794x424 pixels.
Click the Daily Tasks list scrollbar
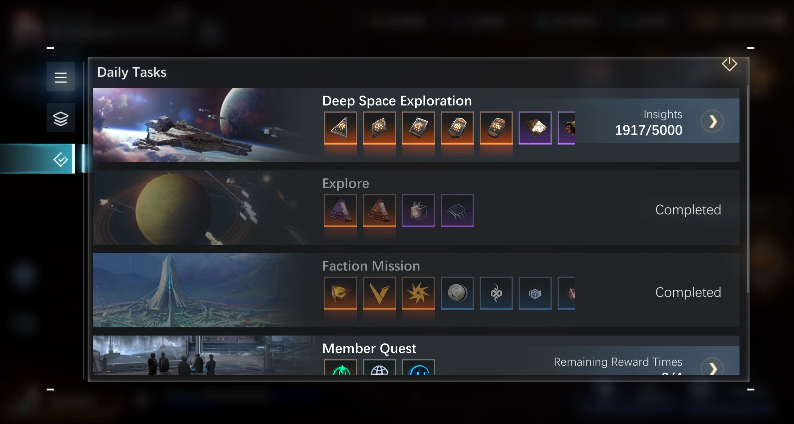748,189
